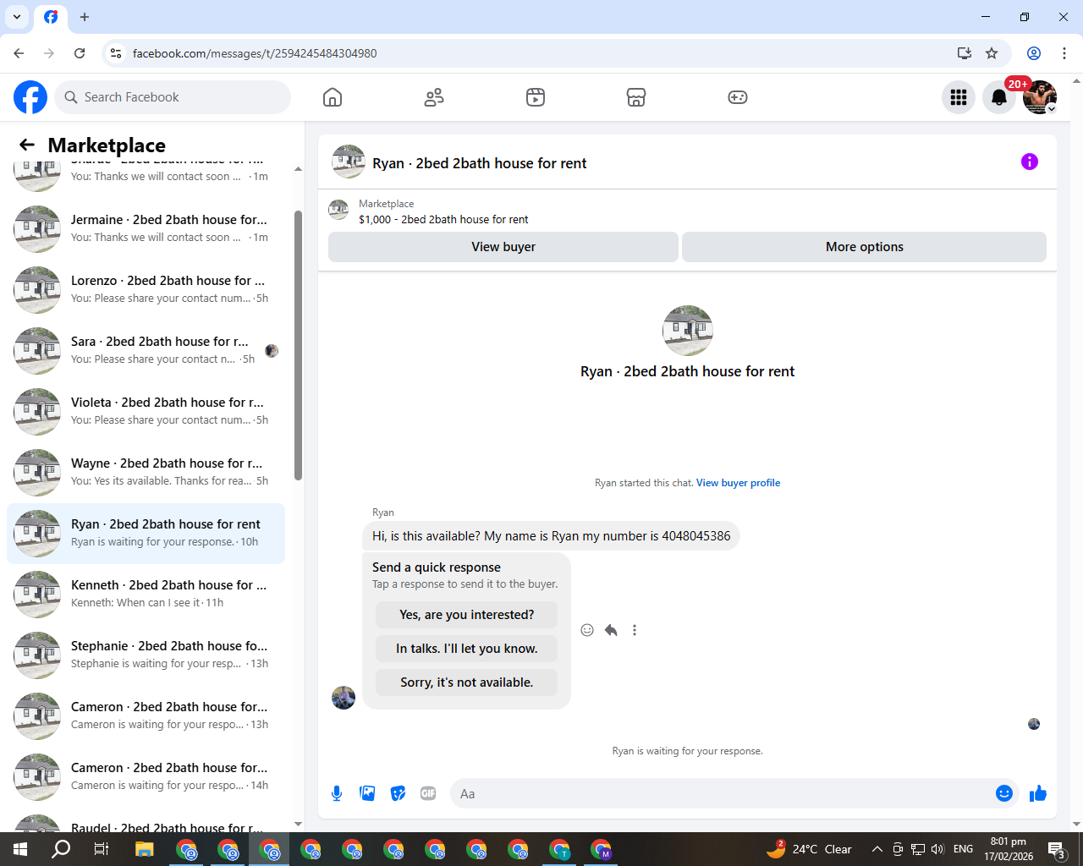This screenshot has height=866, width=1083.
Task: Open account profile picture menu
Action: (1040, 97)
